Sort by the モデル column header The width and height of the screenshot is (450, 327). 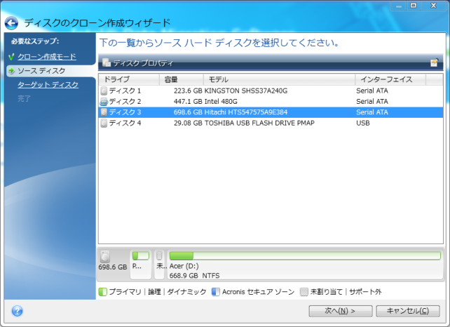point(279,79)
